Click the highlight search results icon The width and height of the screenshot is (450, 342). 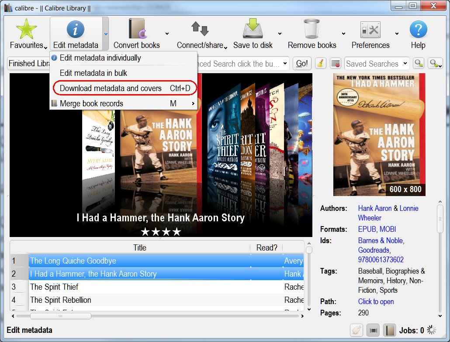pos(335,63)
